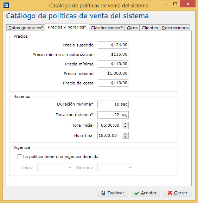Switch to the Clasificaciones tab
The image size is (198, 203).
(107, 28)
